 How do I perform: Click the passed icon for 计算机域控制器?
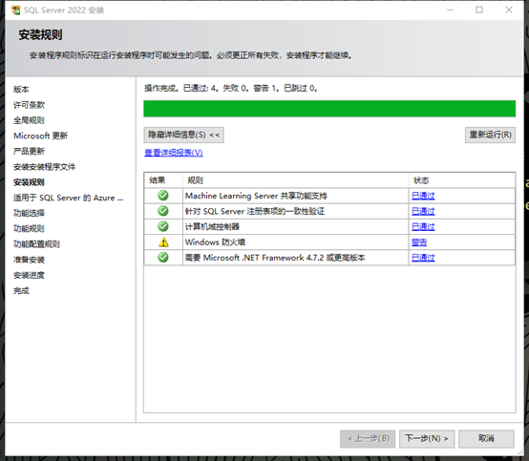[163, 226]
